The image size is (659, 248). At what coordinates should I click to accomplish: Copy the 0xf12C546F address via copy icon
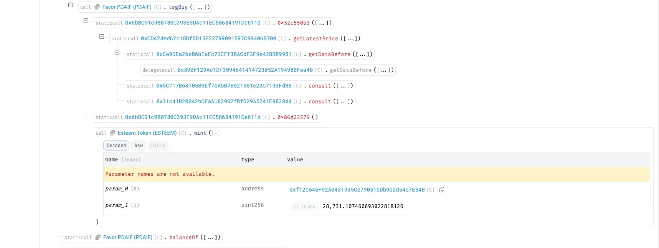442,190
